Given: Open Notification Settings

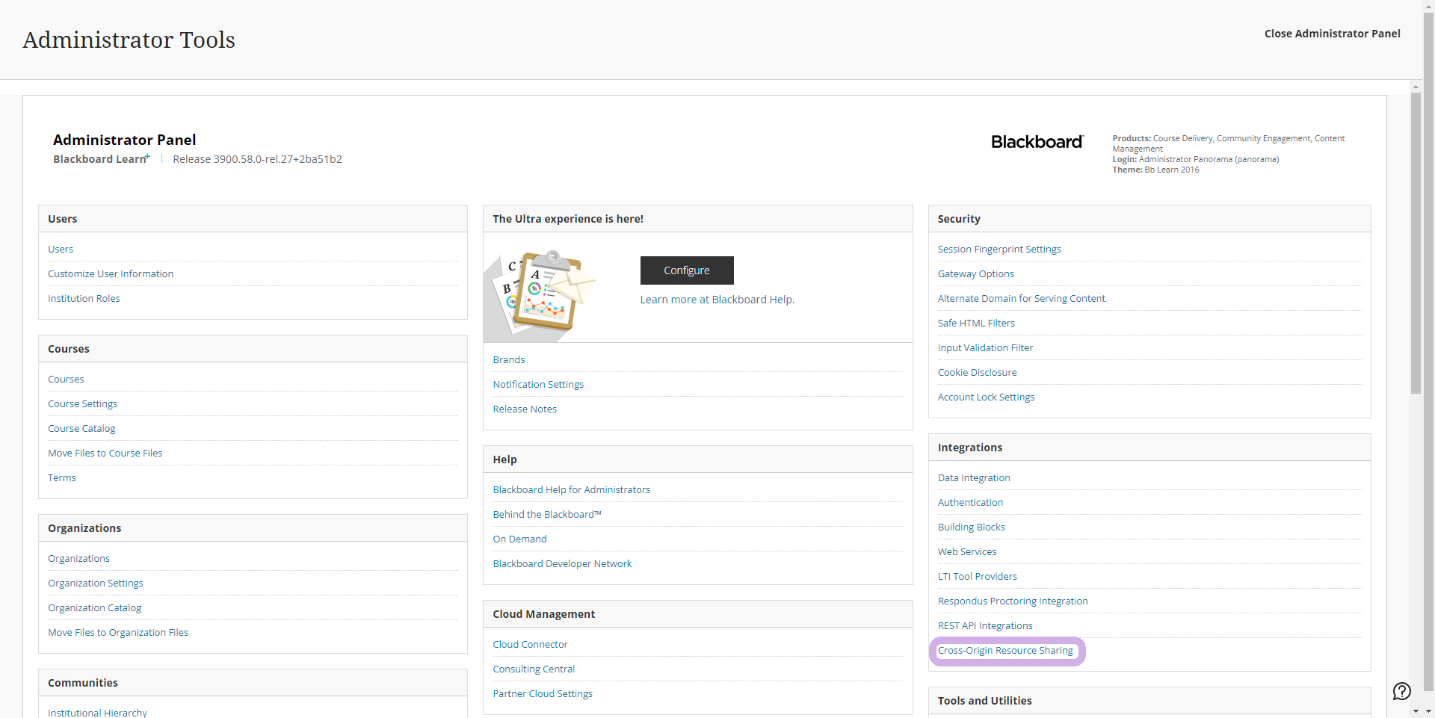Looking at the screenshot, I should [538, 385].
